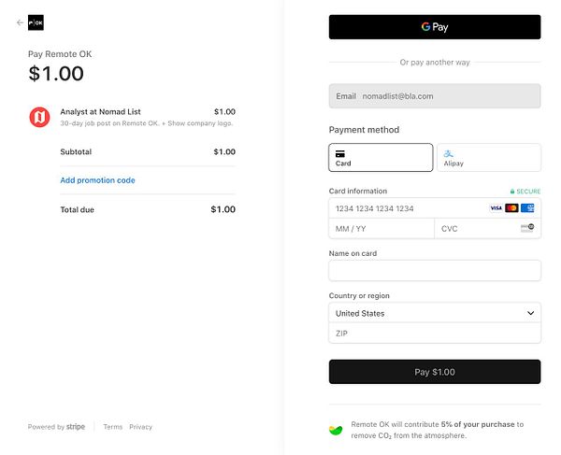Open the Terms link
The image size is (561, 455).
pos(112,427)
